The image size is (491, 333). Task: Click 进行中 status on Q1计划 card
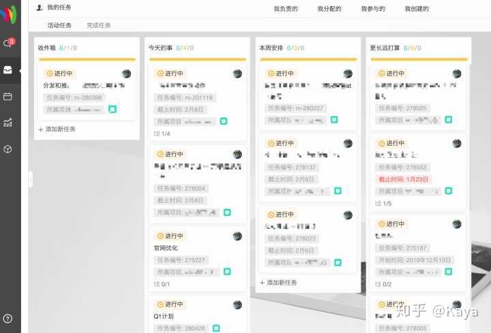[x=170, y=304]
